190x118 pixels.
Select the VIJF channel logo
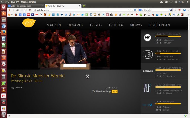(x=147, y=88)
